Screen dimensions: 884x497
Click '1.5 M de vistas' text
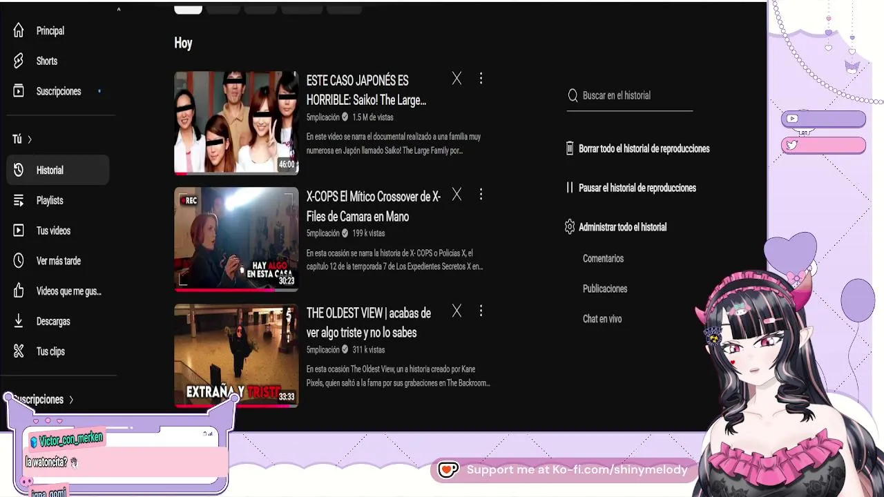373,117
